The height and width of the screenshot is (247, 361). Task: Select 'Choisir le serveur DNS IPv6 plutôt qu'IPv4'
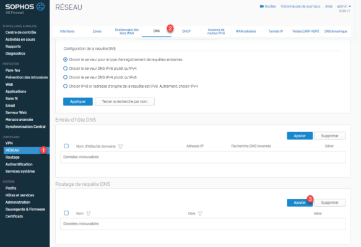pyautogui.click(x=66, y=69)
